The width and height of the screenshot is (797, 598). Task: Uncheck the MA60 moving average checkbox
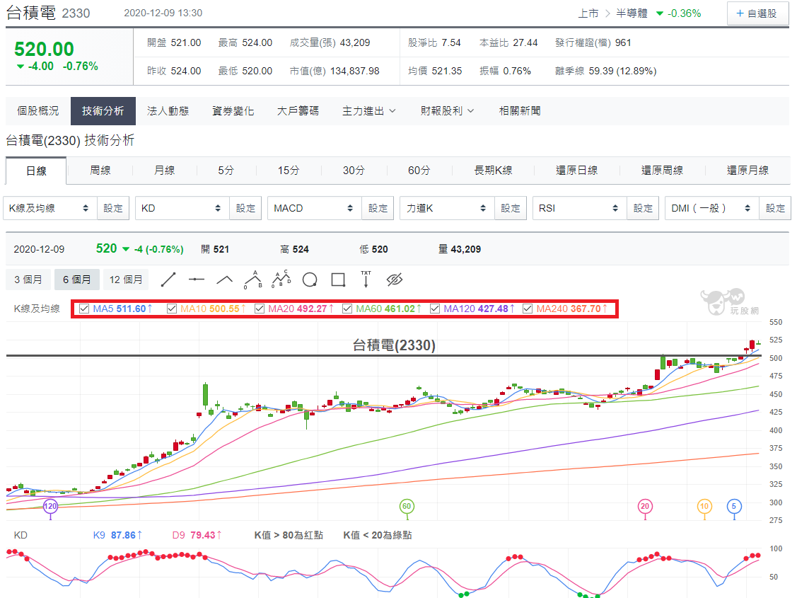point(347,309)
